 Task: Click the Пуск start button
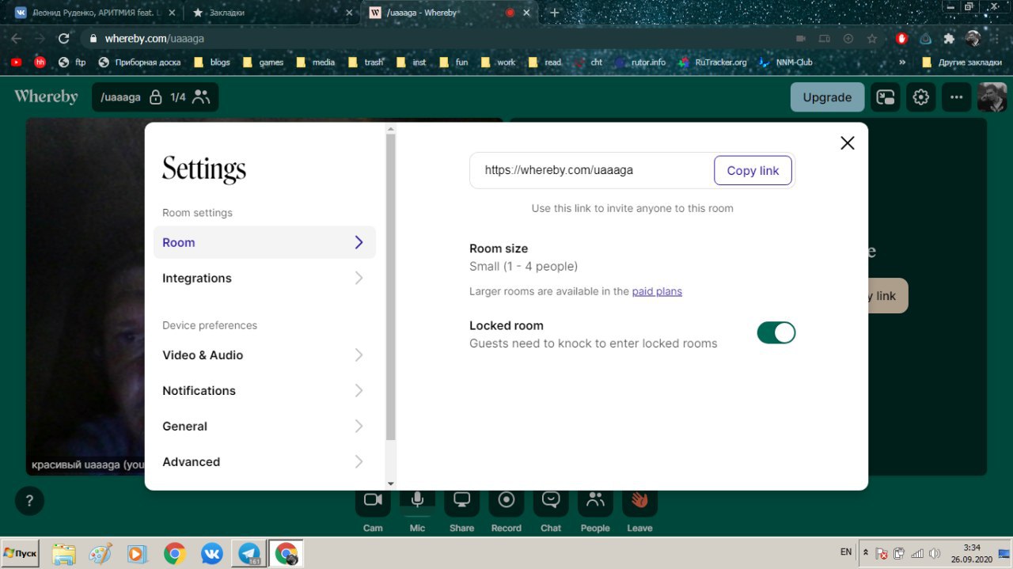[x=20, y=553]
